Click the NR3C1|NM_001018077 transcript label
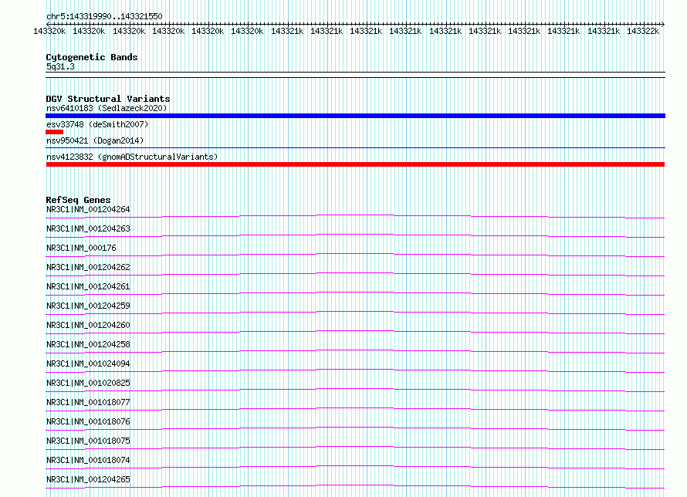Viewport: 687px width, 497px height. tap(88, 402)
